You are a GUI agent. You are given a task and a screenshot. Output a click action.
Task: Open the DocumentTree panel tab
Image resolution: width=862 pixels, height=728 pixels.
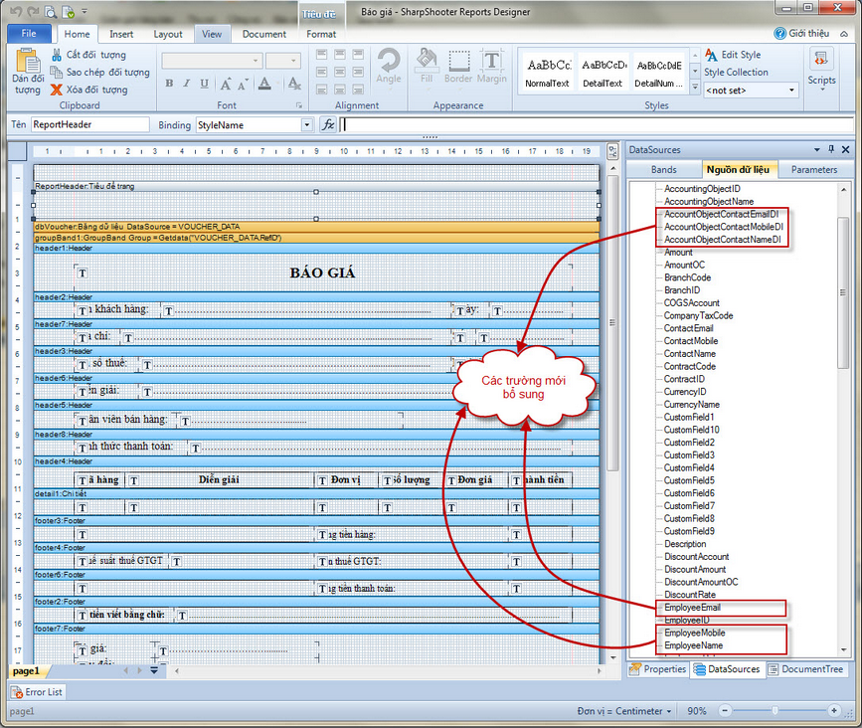806,669
